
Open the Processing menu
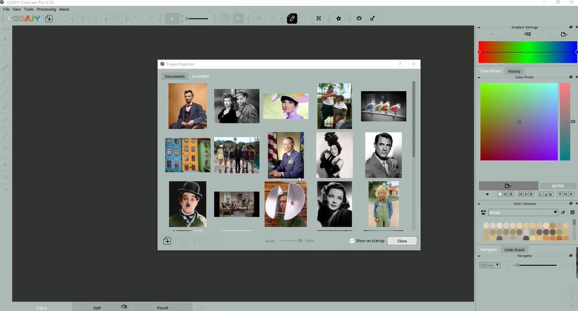(46, 9)
